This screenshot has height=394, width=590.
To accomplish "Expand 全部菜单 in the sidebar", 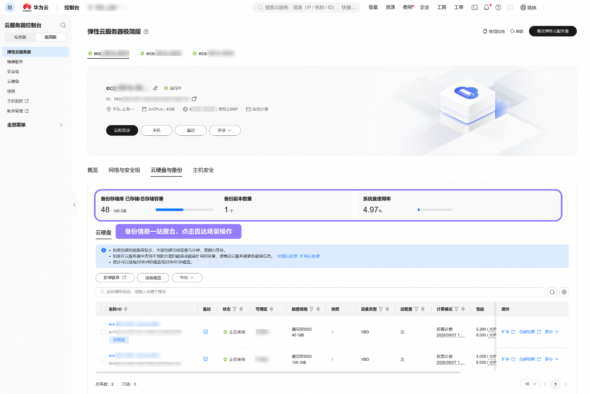I will (x=35, y=125).
